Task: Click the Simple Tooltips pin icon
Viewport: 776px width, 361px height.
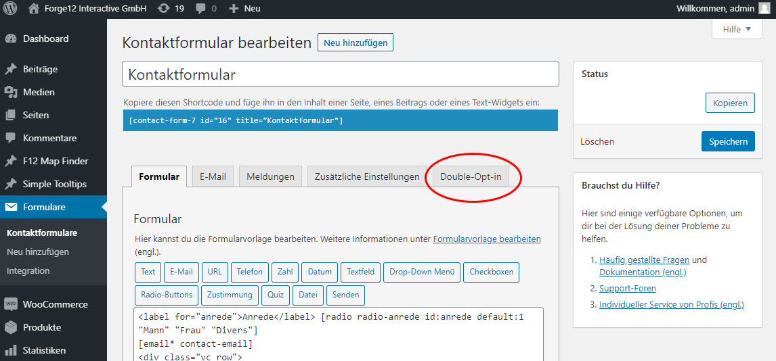Action: click(10, 184)
